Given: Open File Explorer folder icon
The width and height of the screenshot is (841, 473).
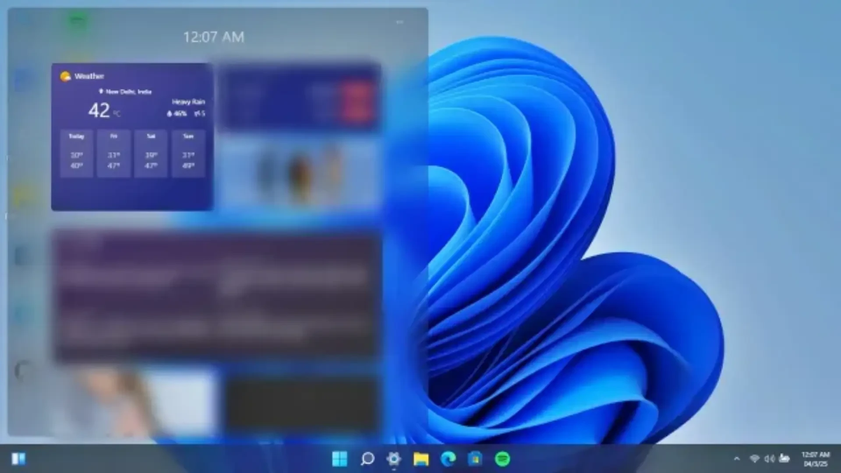Looking at the screenshot, I should coord(421,459).
